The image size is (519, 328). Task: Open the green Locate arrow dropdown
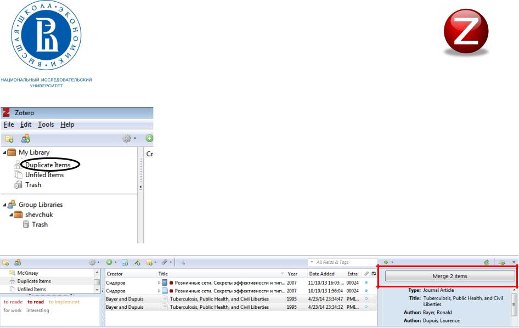coord(388,263)
